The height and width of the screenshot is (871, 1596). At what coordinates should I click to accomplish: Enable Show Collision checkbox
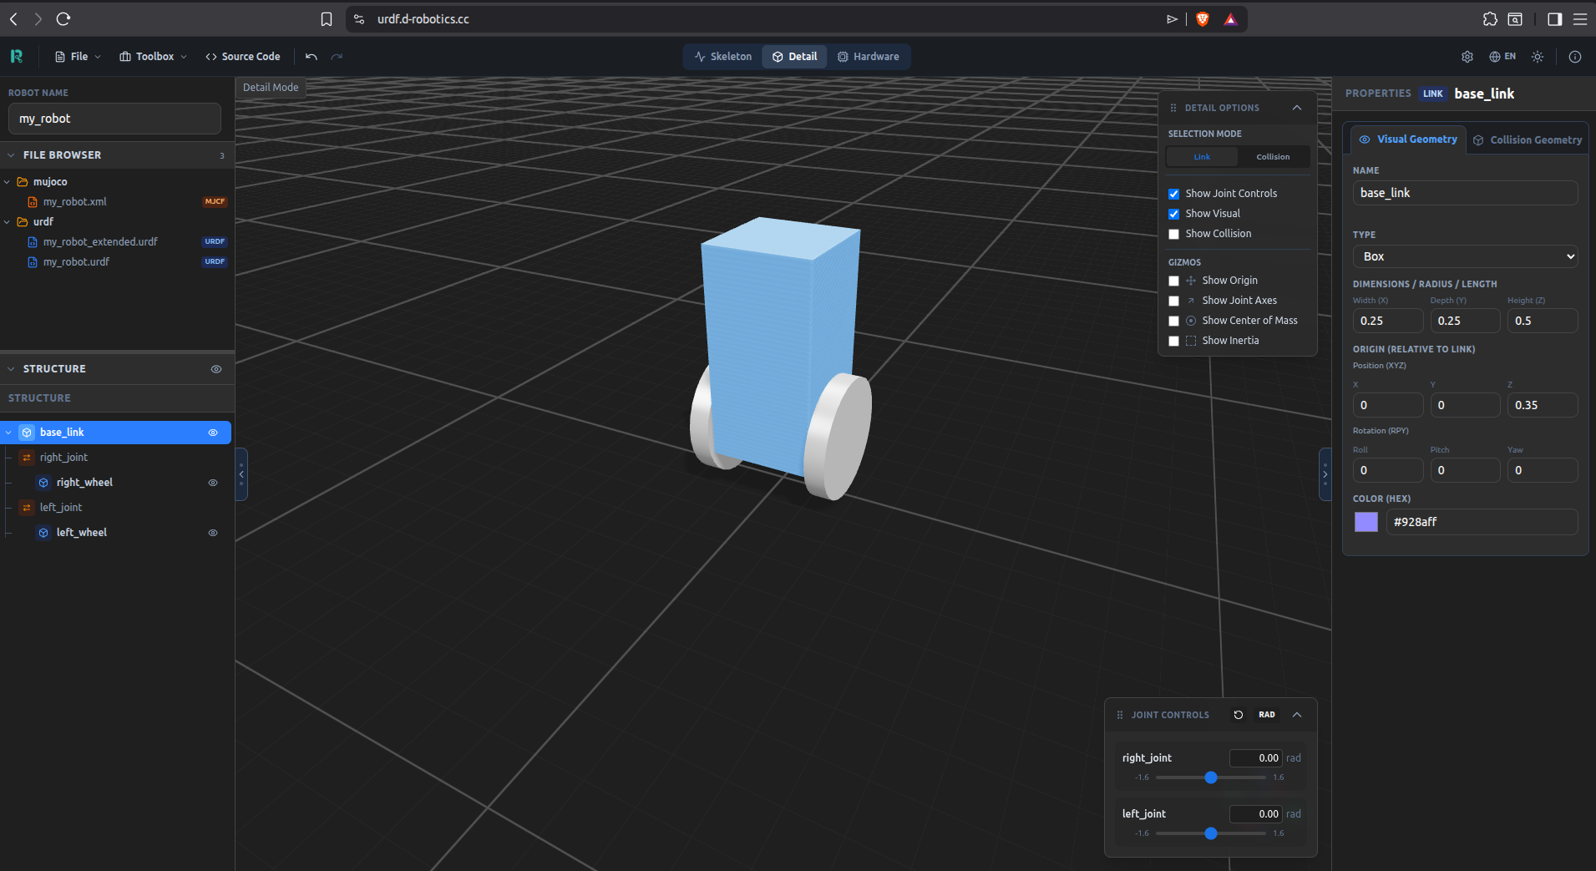[1173, 235]
